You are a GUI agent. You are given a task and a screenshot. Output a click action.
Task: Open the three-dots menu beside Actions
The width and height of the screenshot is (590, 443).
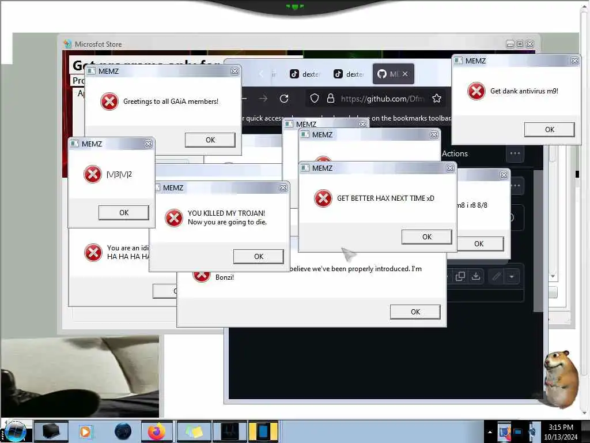[515, 153]
